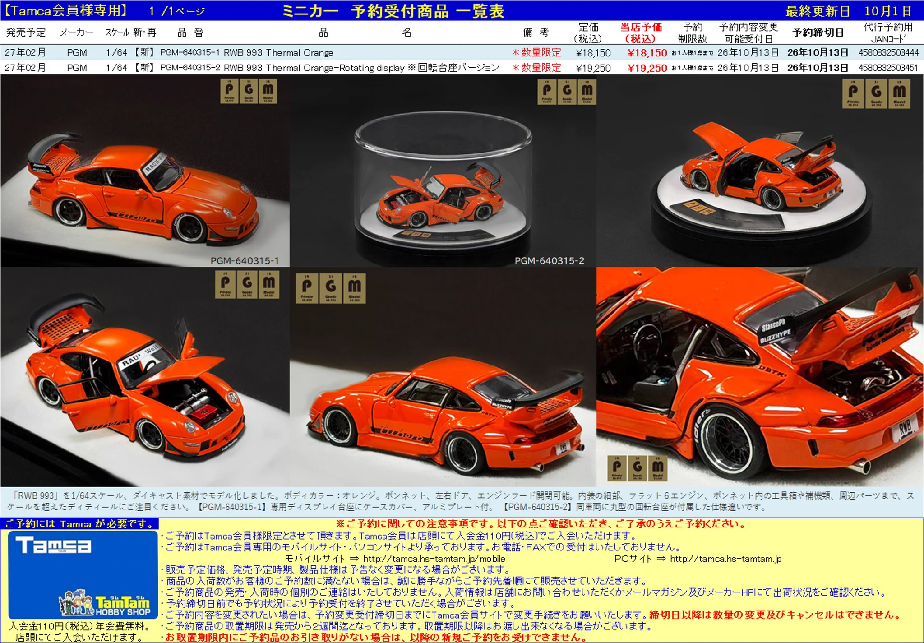Viewport: 924px width, 643px height.
Task: Click the ¥19,250 red store preorder price
Action: pos(647,68)
